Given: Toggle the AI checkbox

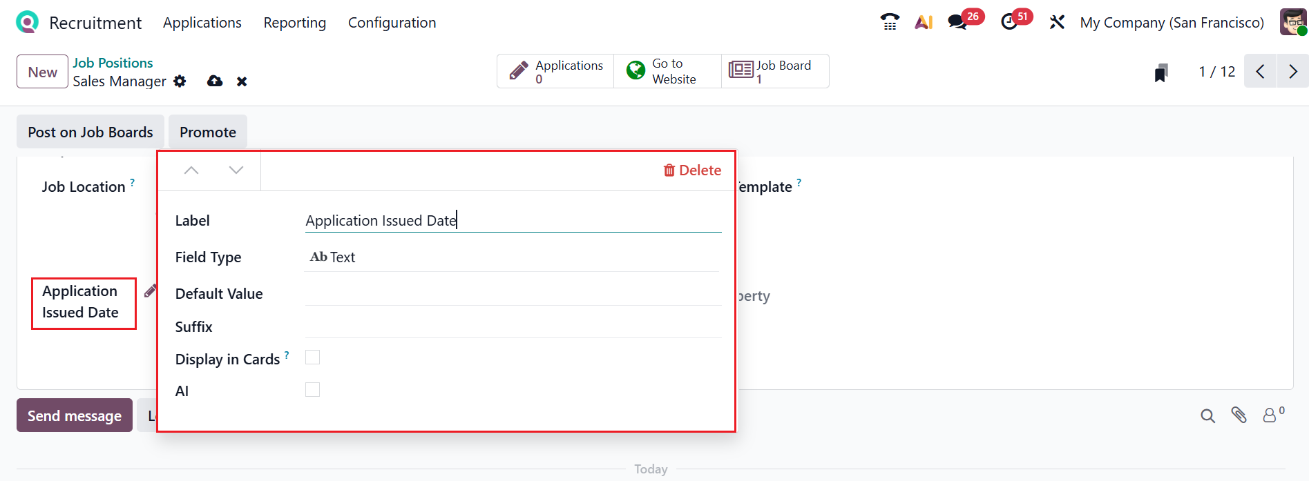Looking at the screenshot, I should [x=313, y=390].
